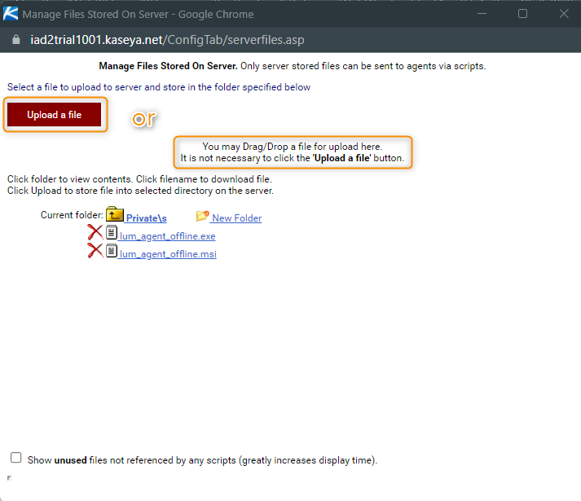Viewport: 581px width, 501px height.
Task: Download lum_agent_offline.msi via its filename
Action: click(167, 254)
